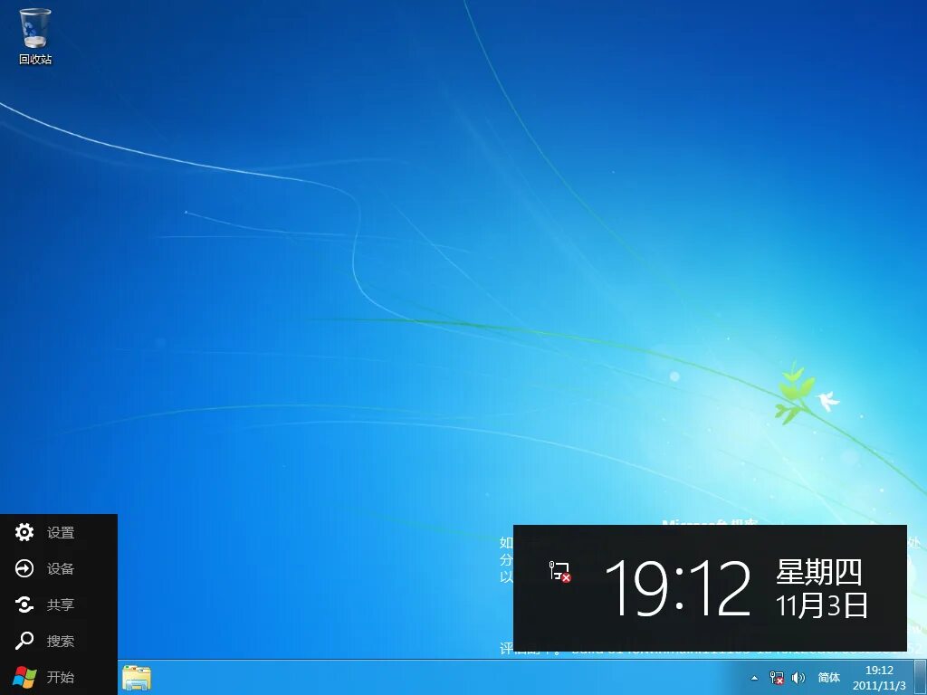
Task: Choose the 共享 charm entry
Action: point(61,605)
